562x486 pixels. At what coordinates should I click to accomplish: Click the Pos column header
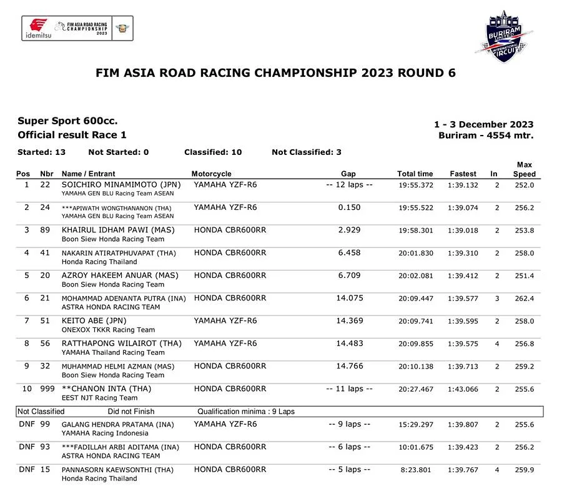coord(23,174)
